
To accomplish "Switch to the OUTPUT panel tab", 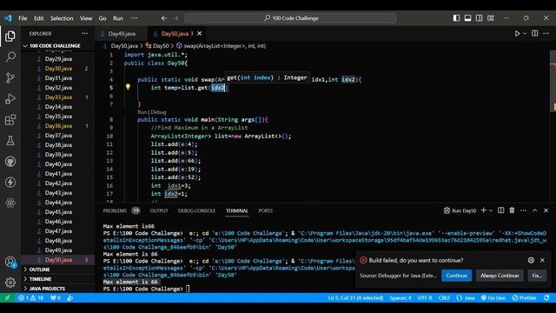I will 159,210.
